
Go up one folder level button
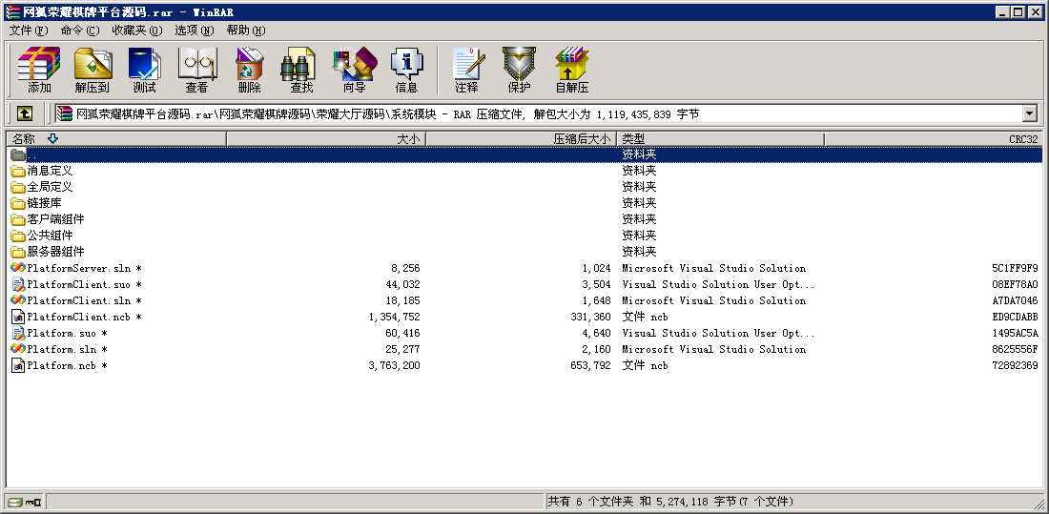(x=25, y=113)
